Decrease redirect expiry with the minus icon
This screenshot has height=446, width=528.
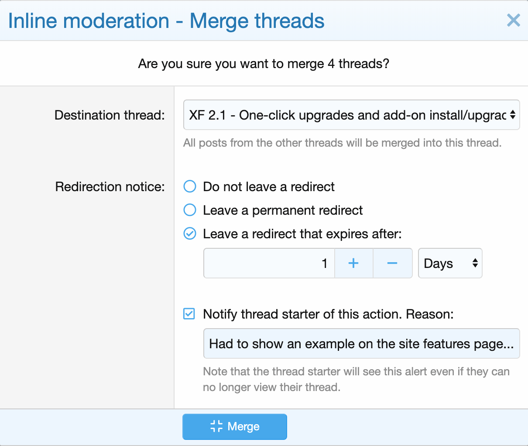[392, 263]
